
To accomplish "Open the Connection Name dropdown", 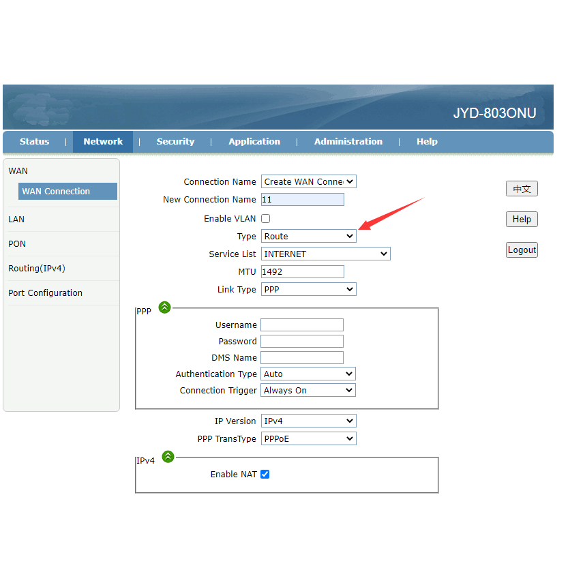I will tap(308, 182).
